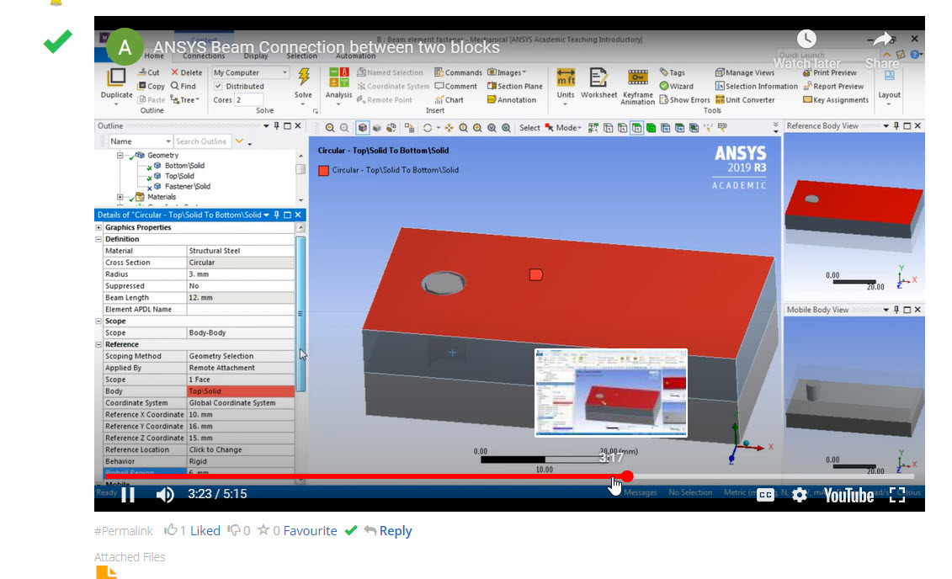Select the Fastener\Solid tree item

click(188, 186)
